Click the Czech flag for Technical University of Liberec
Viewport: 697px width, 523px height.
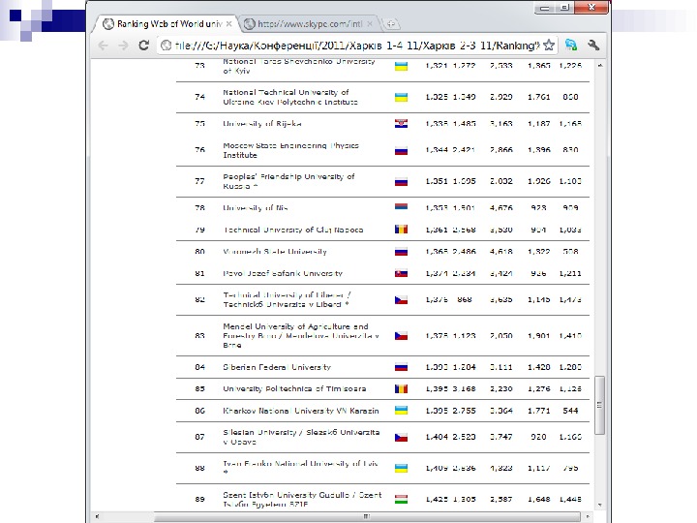pyautogui.click(x=401, y=299)
